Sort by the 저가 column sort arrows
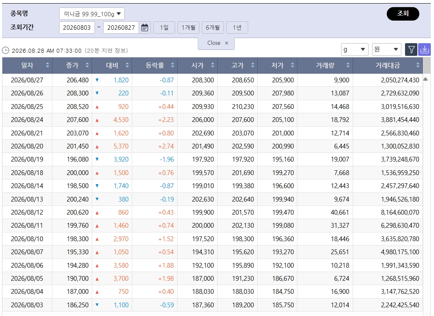434x316 pixels. coord(293,65)
